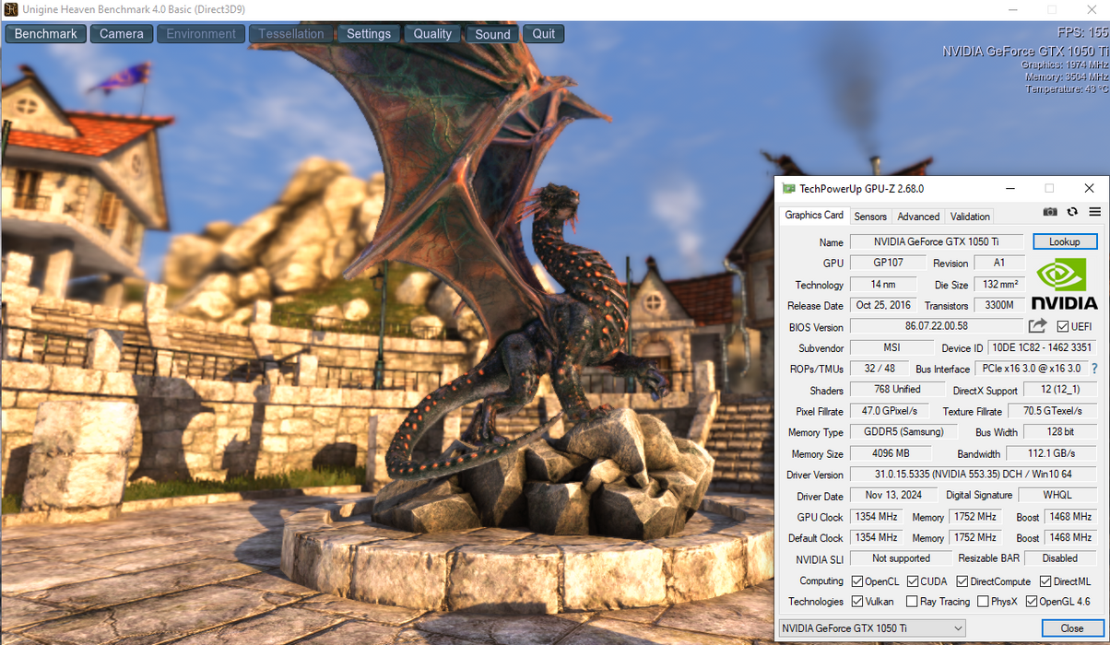Switch to the Advanced tab
Screen dimensions: 1110x645
pos(918,217)
